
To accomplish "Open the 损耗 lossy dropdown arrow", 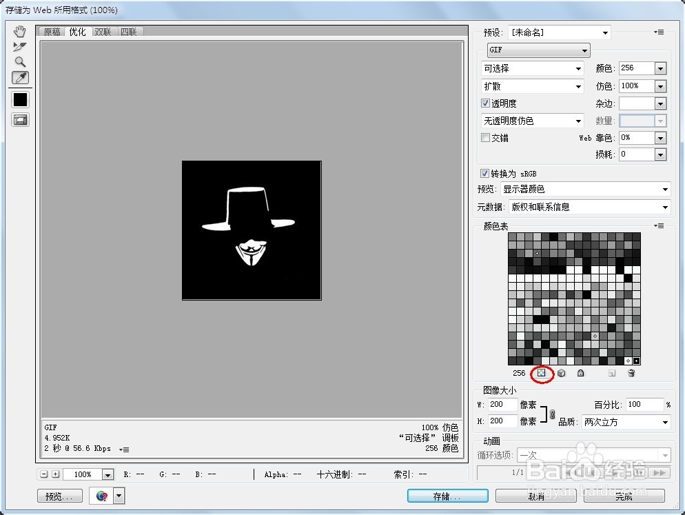I will tap(660, 154).
